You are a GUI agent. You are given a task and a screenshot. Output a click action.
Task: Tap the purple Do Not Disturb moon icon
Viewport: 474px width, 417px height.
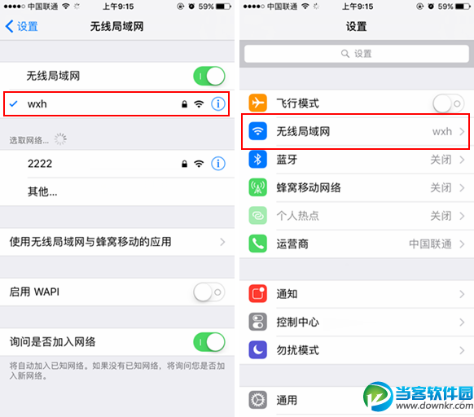point(257,350)
